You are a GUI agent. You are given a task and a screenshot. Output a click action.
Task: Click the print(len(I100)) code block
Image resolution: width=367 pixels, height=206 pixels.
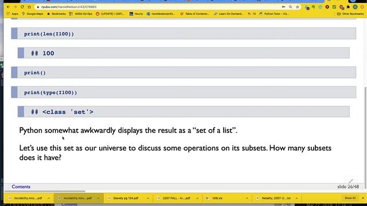[183, 33]
